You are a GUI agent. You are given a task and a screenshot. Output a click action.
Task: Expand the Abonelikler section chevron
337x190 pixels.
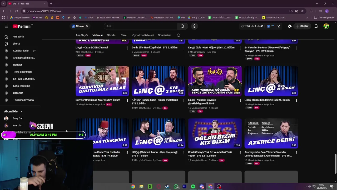pyautogui.click(x=21, y=112)
